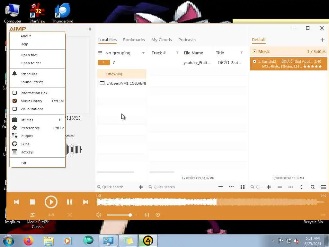Toggle repeat mode icon

(32, 215)
